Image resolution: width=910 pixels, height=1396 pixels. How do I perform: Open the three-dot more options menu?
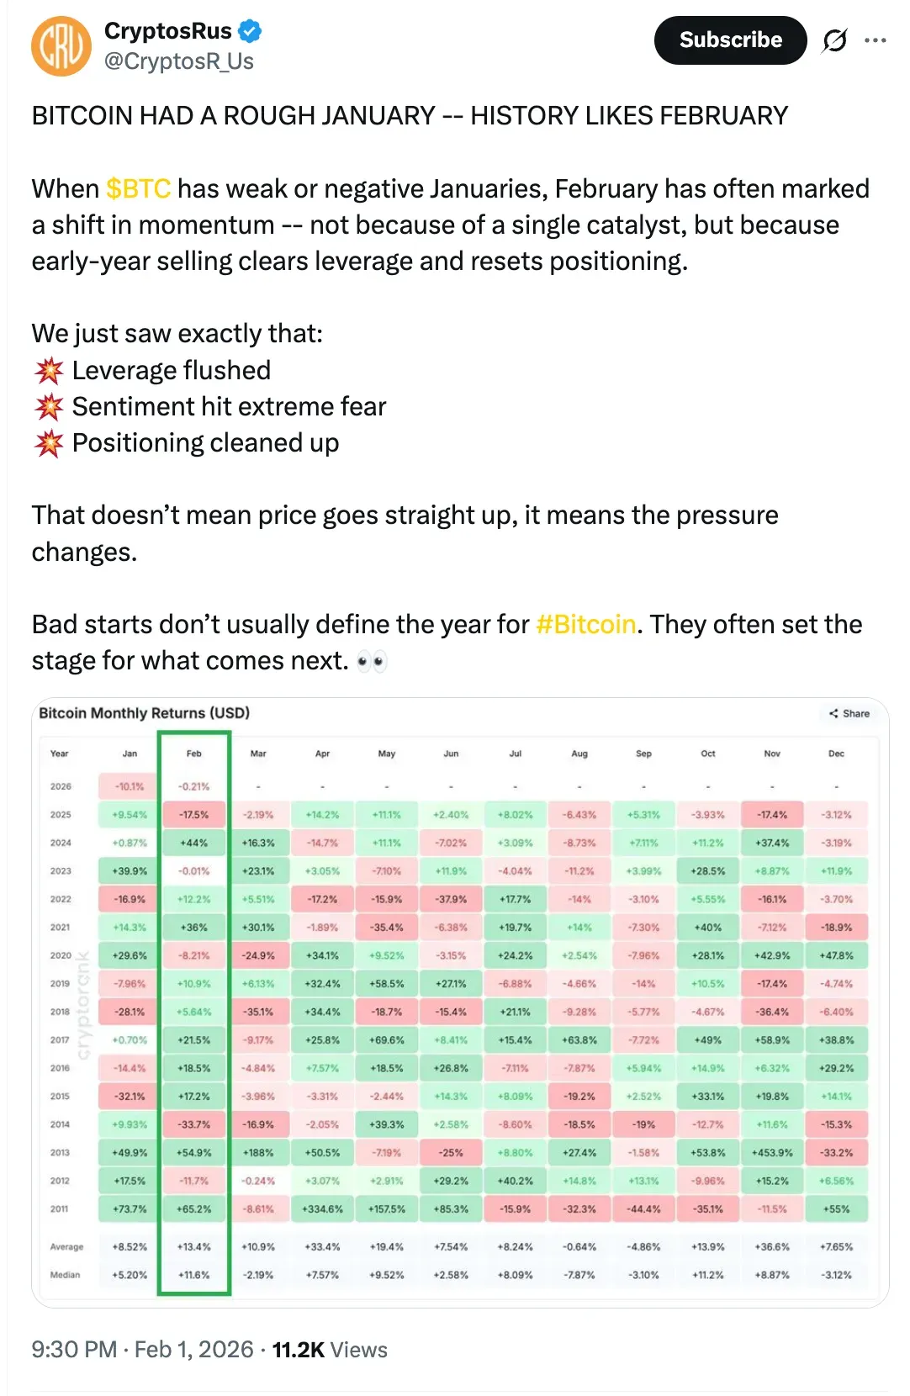point(876,40)
